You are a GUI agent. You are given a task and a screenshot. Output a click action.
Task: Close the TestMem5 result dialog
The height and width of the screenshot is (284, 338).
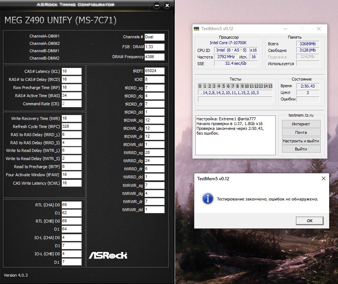[324, 178]
